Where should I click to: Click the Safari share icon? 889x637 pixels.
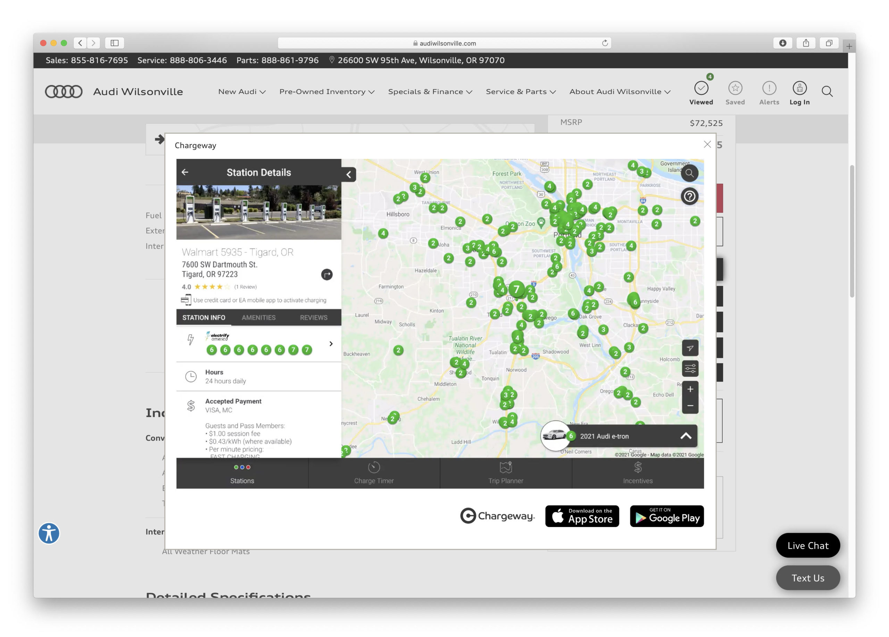(x=806, y=43)
